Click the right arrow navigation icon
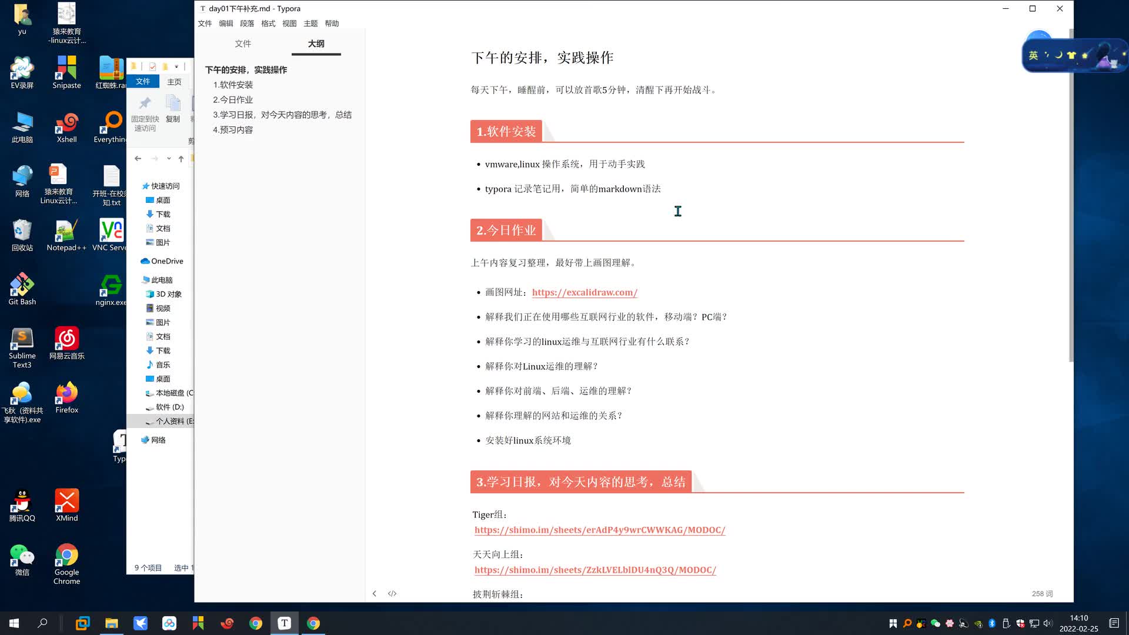This screenshot has width=1129, height=635. [x=154, y=158]
